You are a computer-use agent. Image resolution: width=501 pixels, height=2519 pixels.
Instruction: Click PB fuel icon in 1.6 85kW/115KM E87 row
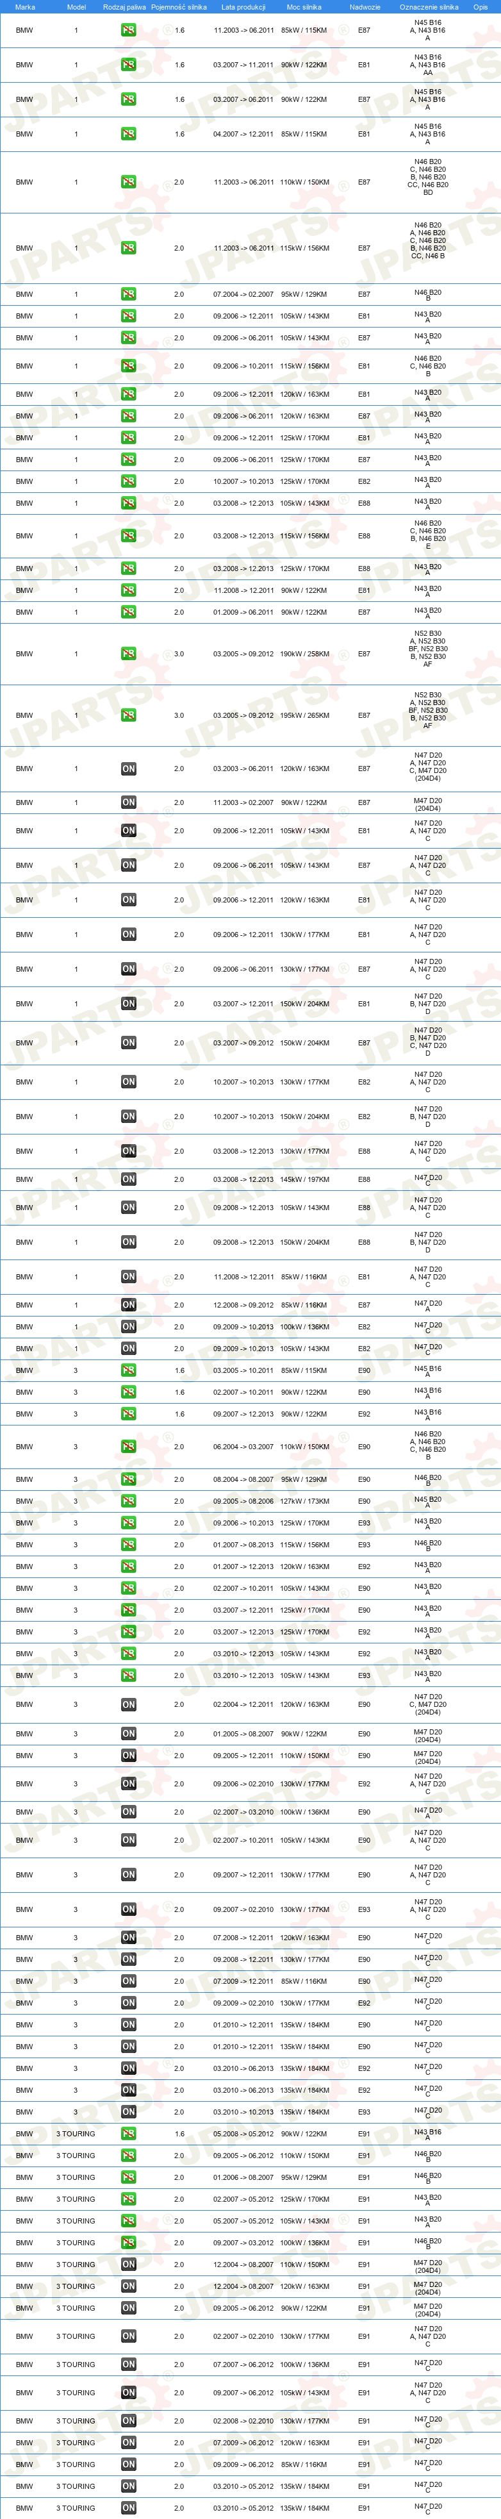pos(128,30)
